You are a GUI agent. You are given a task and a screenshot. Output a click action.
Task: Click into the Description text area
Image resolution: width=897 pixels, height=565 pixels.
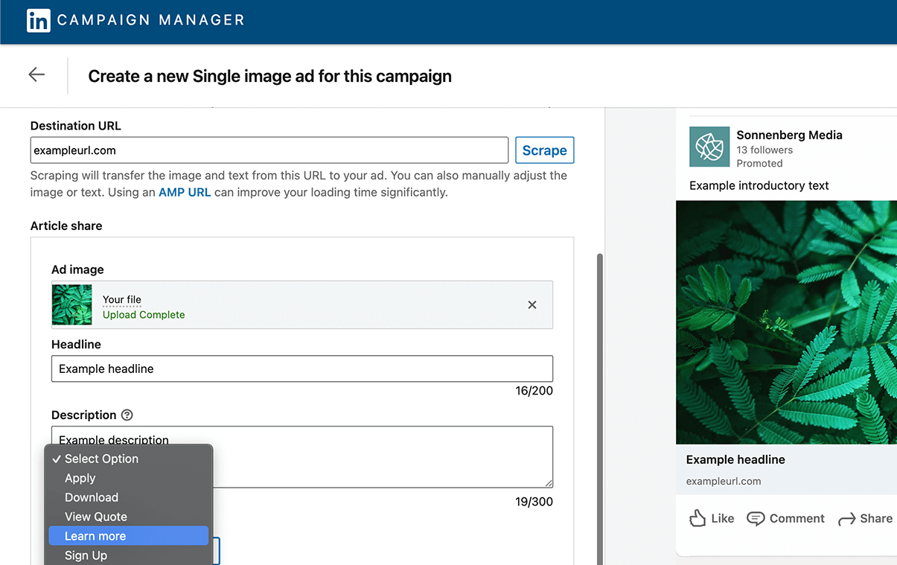tap(302, 457)
